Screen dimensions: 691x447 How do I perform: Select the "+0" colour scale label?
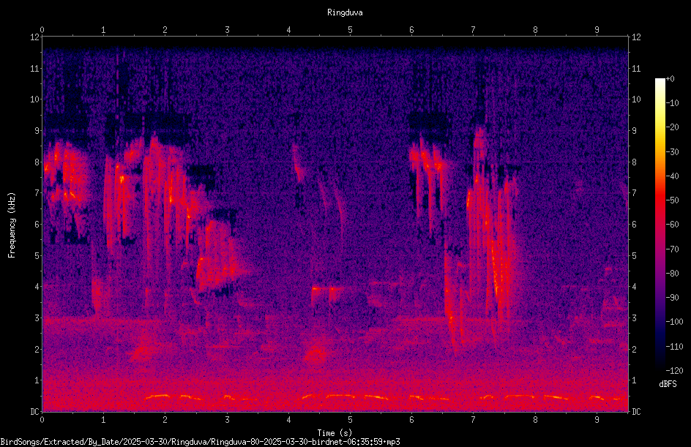click(x=671, y=79)
